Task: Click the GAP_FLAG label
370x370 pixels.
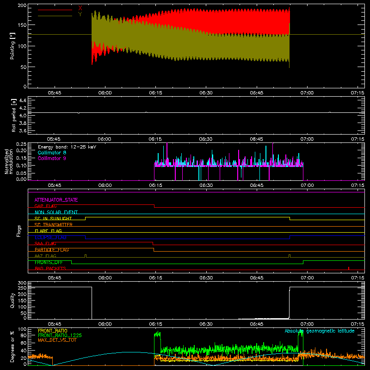Action: click(45, 206)
